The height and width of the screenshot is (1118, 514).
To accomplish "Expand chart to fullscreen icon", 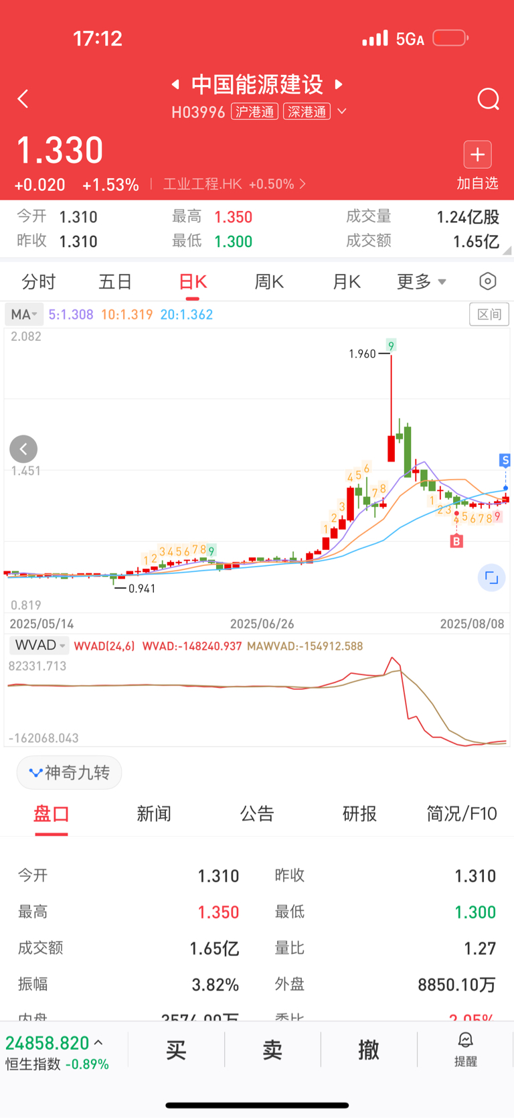I will click(x=492, y=577).
